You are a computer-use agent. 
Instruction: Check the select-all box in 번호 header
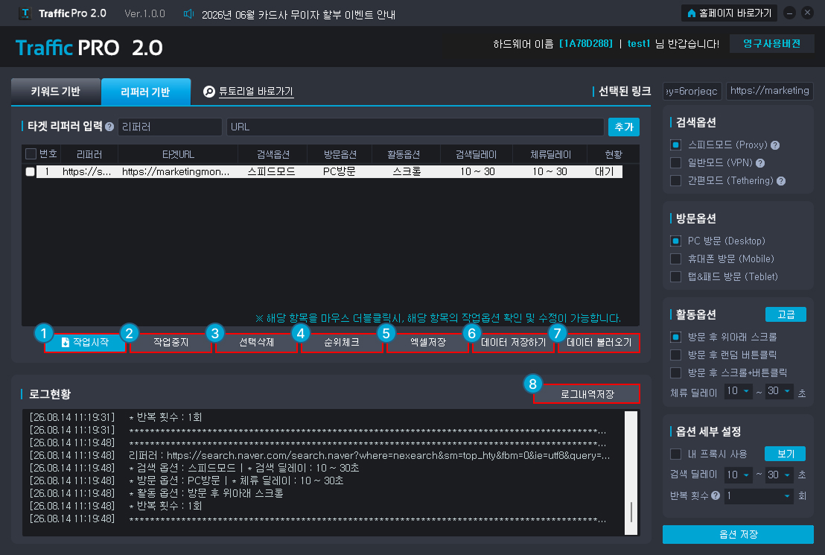31,153
